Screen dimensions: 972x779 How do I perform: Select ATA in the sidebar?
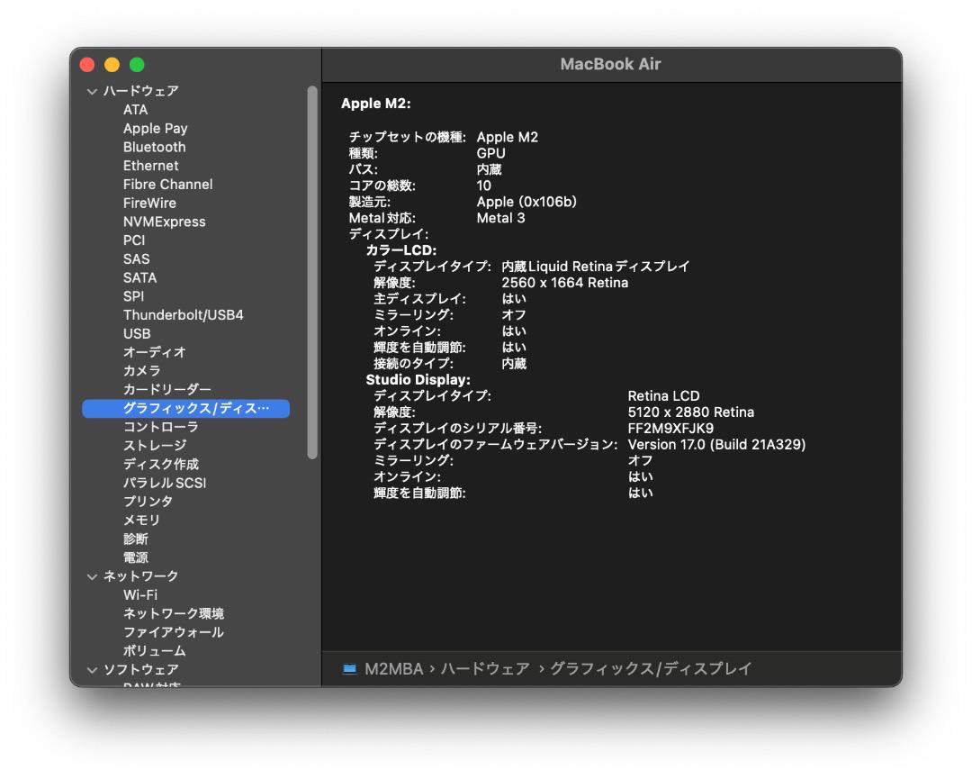135,110
